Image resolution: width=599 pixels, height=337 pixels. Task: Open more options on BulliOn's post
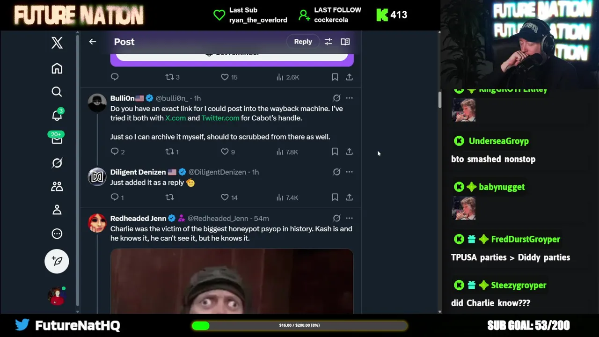(x=349, y=98)
